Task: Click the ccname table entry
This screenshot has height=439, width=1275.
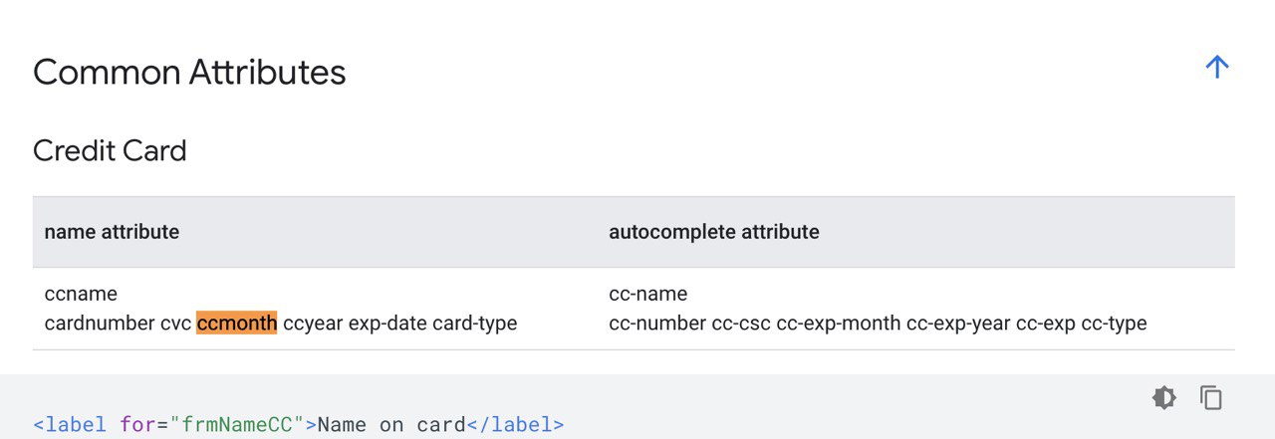Action: point(81,294)
